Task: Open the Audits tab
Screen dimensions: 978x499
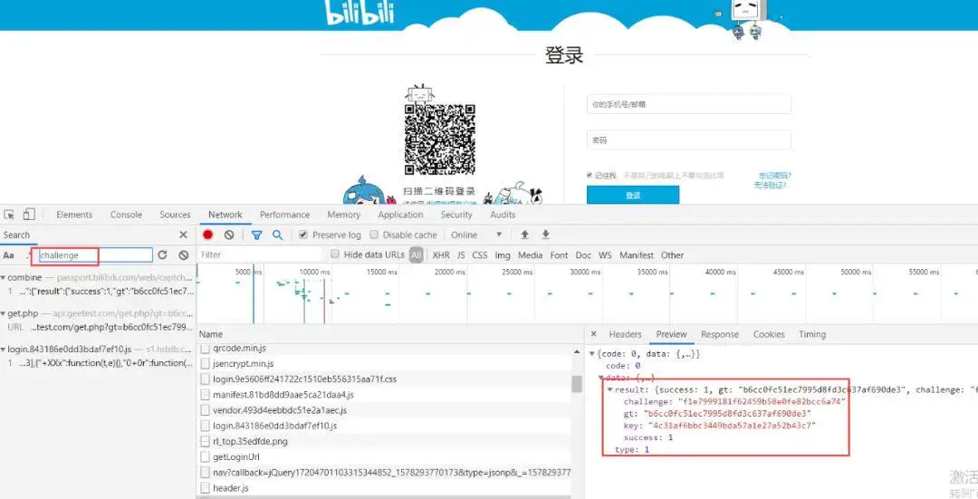Action: [x=503, y=215]
